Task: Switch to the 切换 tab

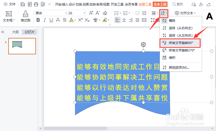Action: 79,5
